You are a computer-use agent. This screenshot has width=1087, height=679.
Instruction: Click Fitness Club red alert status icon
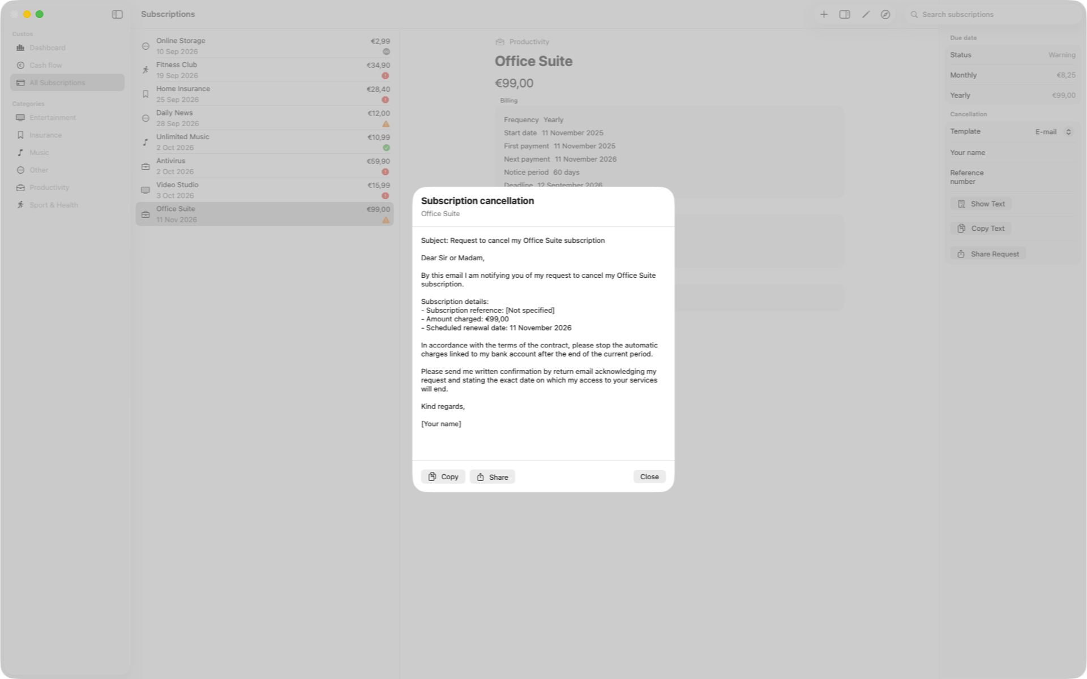click(386, 76)
